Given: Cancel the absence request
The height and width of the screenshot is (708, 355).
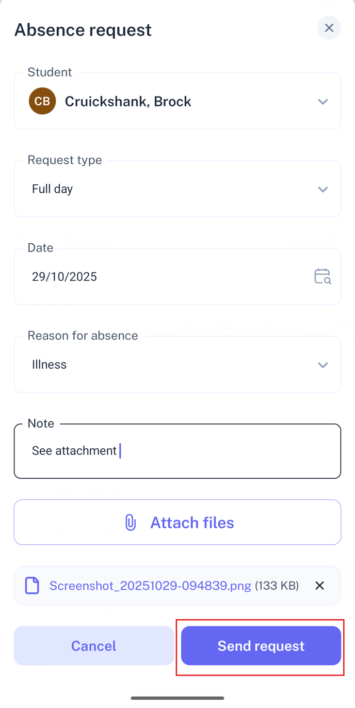Looking at the screenshot, I should coord(93,646).
